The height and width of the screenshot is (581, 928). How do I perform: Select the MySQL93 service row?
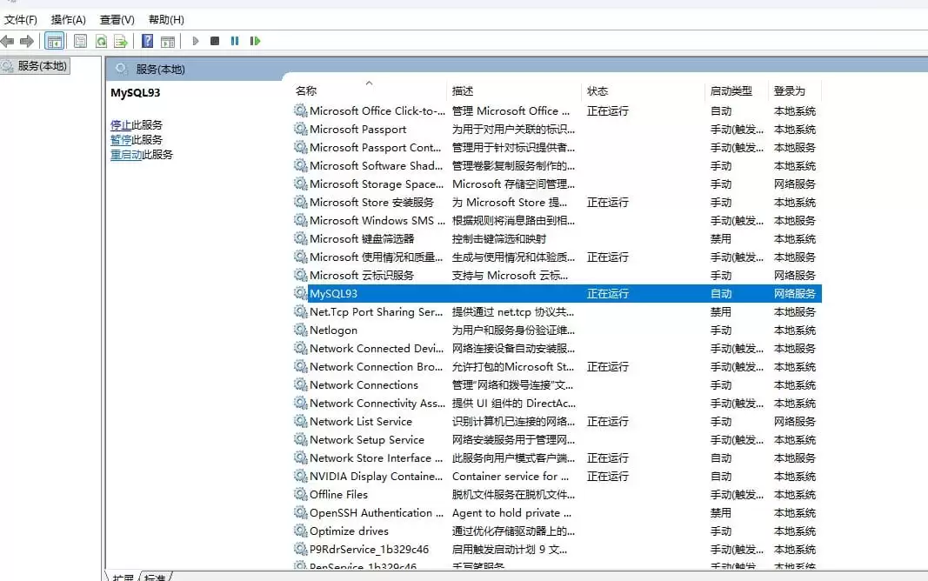pyautogui.click(x=557, y=293)
